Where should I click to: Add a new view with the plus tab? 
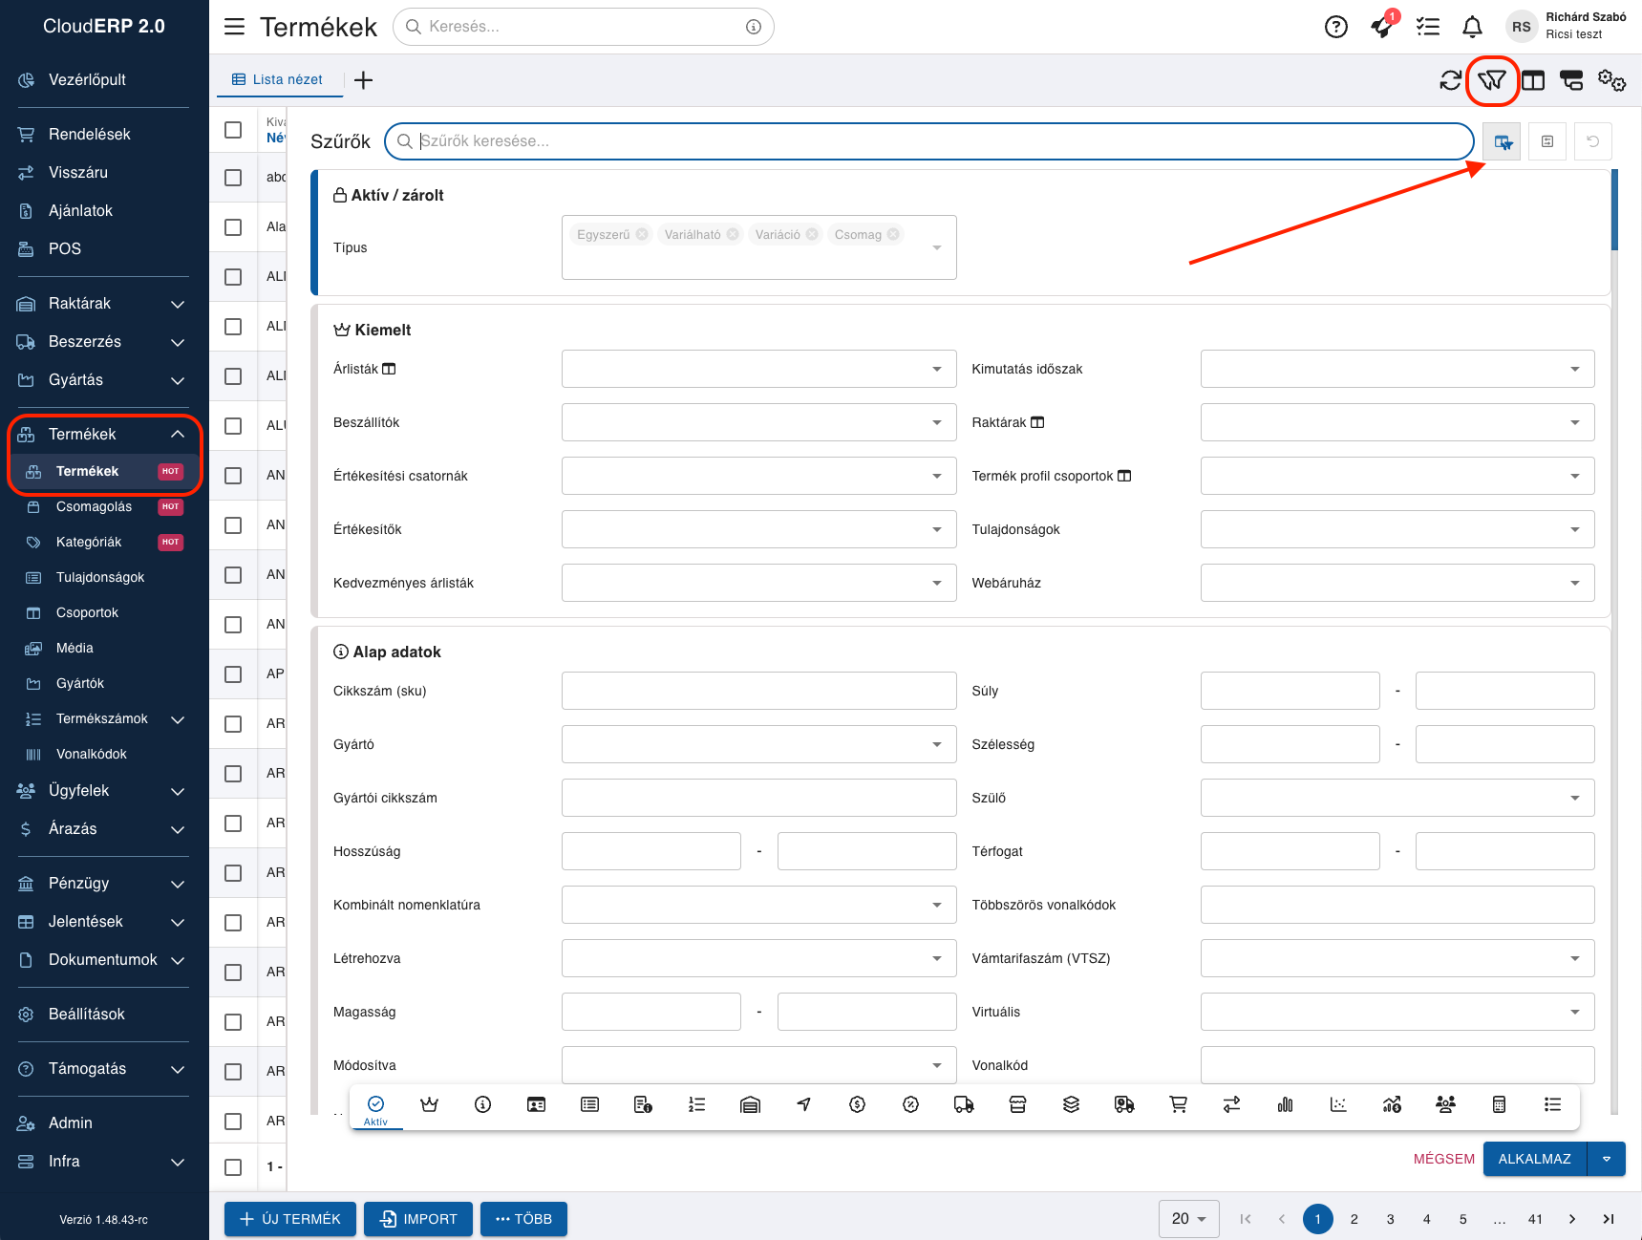[x=363, y=80]
